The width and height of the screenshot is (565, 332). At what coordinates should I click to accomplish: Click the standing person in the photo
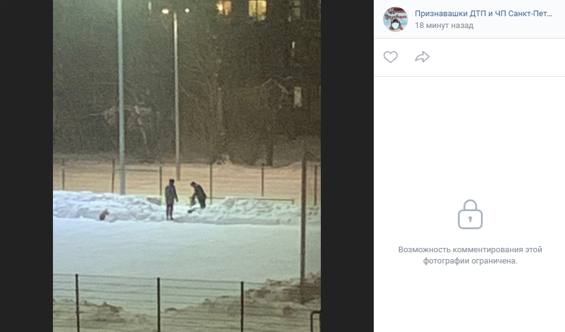tap(171, 200)
